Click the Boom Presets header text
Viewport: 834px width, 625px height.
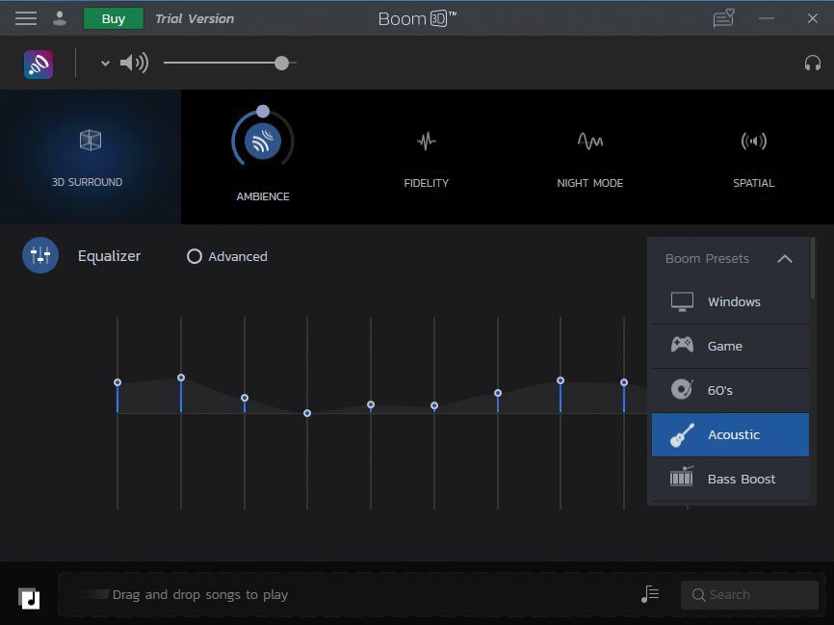tap(707, 259)
